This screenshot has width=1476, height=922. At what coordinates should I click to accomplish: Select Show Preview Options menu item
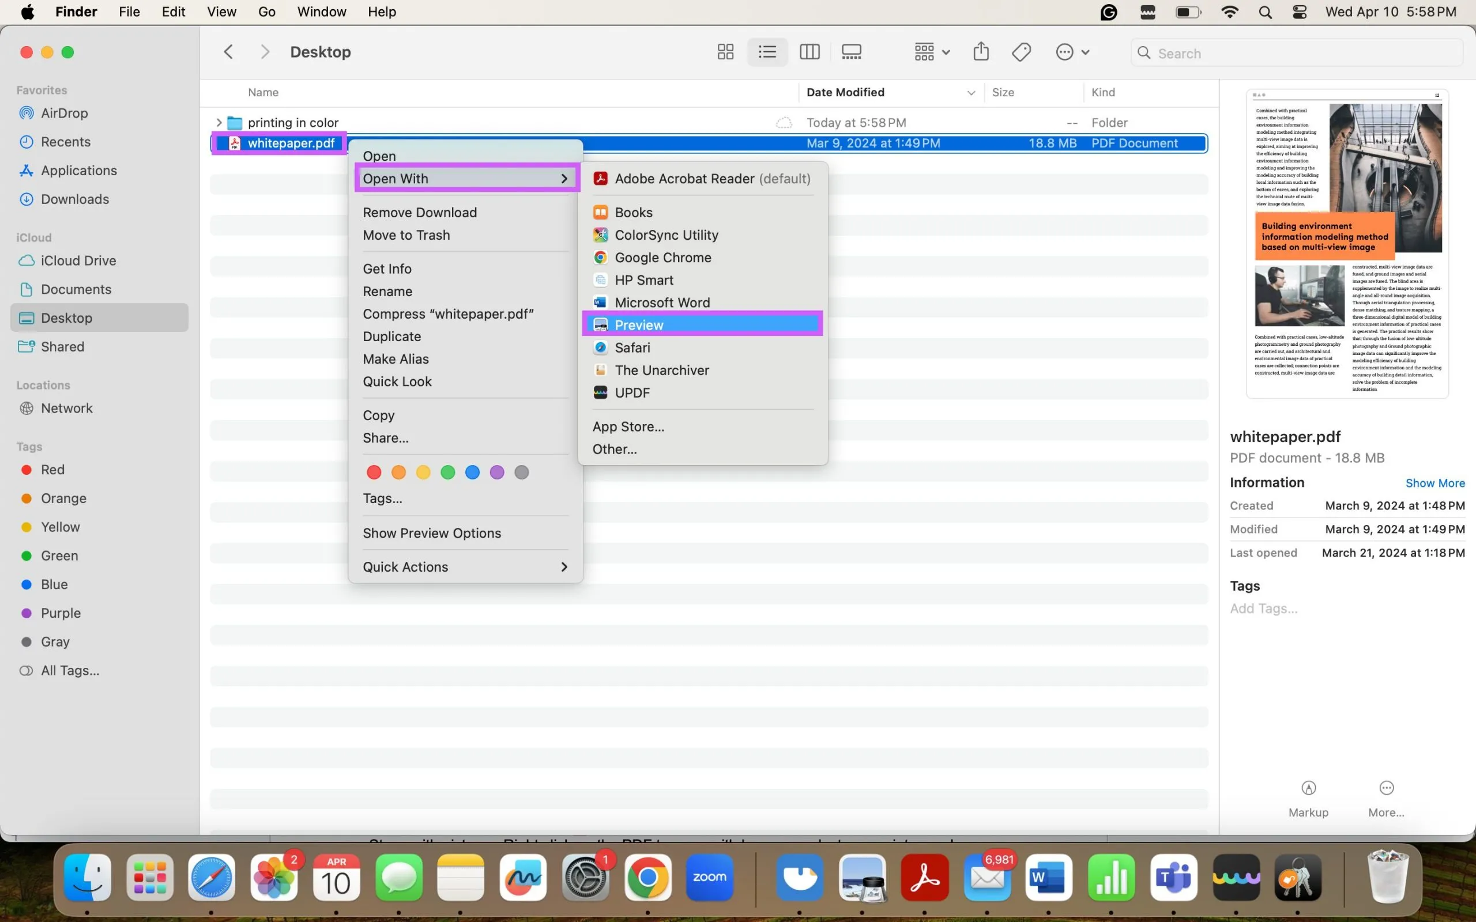pos(431,532)
